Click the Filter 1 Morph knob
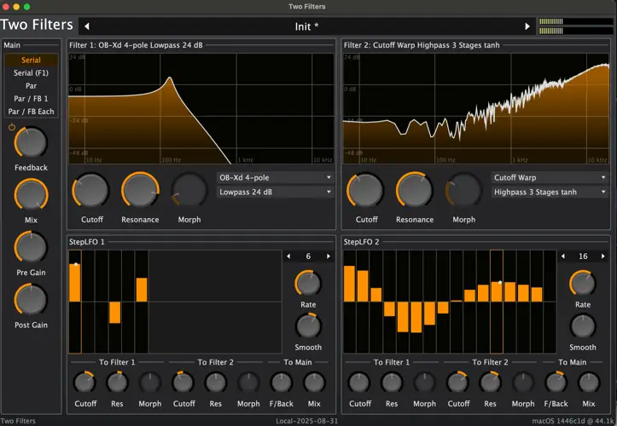617x426 pixels. (x=189, y=190)
